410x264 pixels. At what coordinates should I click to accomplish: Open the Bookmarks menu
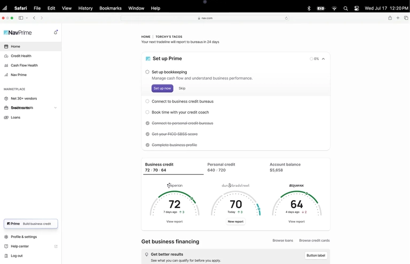point(111,9)
